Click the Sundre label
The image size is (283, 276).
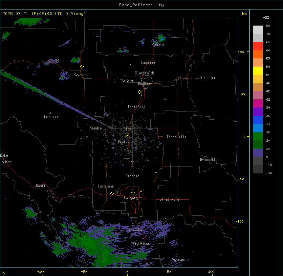(x=96, y=128)
